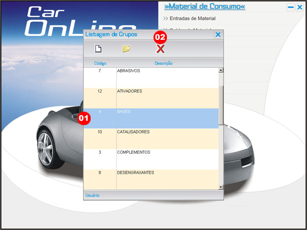This screenshot has height=230, width=307.
Task: Open group using the yellow folder icon
Action: pyautogui.click(x=126, y=48)
